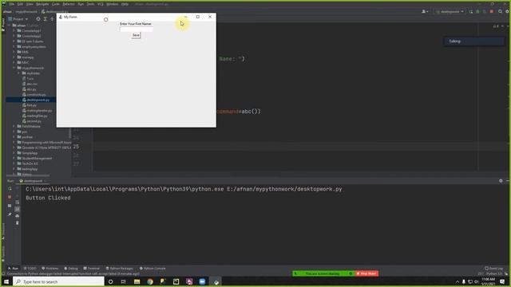The height and width of the screenshot is (287, 511).
Task: Click the Search Everywhere magnifier icon
Action: tap(501, 12)
